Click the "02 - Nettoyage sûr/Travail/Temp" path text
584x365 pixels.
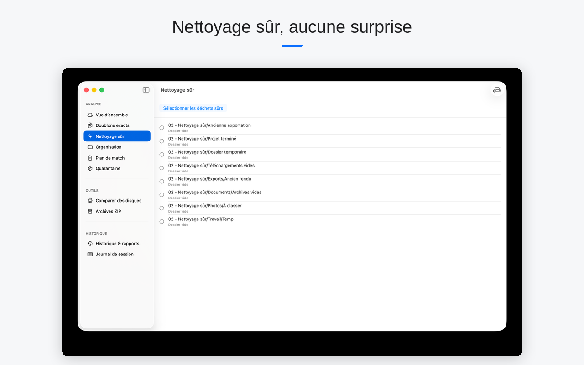pos(201,219)
